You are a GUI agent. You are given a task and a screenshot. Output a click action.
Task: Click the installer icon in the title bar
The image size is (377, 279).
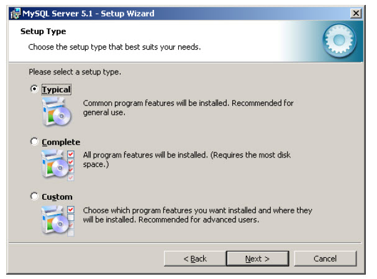coord(16,14)
